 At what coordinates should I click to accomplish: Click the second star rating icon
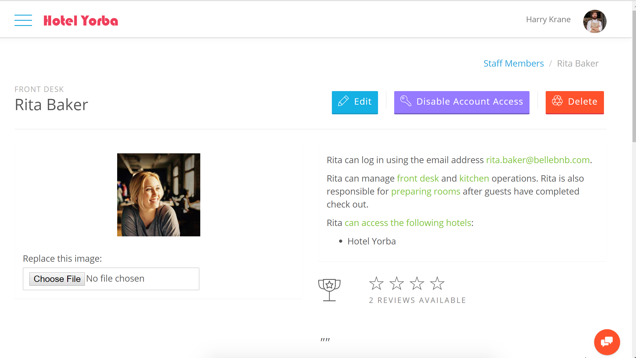coord(396,284)
